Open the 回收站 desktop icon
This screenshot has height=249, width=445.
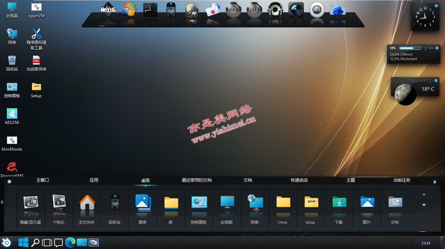click(x=12, y=63)
